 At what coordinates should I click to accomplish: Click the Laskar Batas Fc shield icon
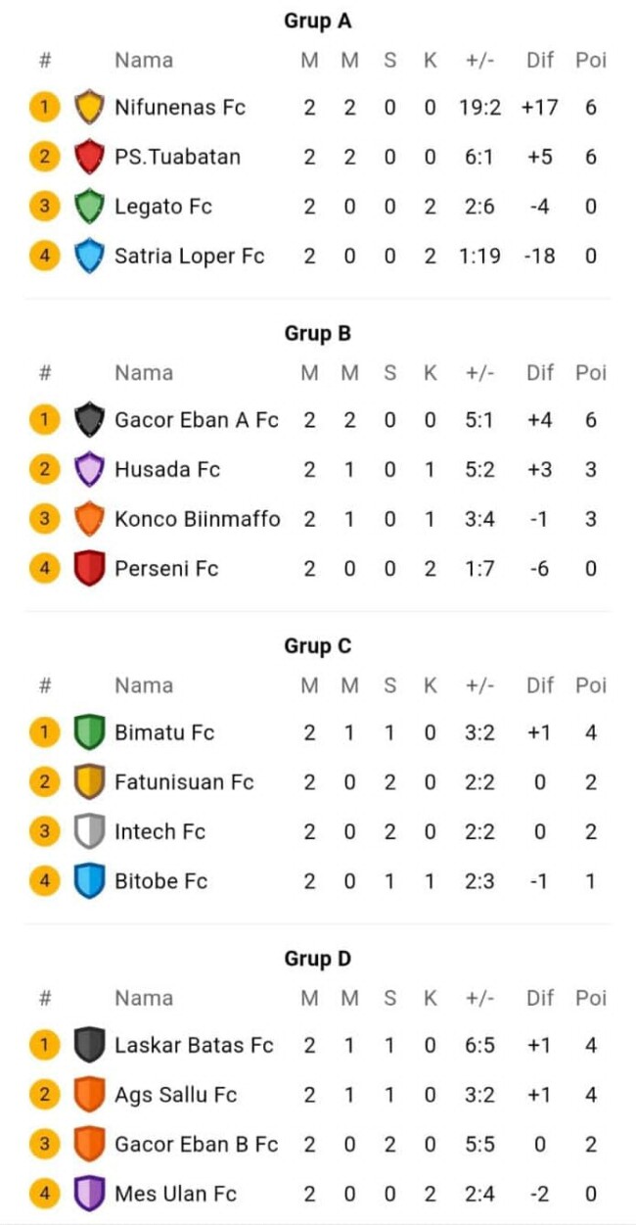tap(89, 1045)
